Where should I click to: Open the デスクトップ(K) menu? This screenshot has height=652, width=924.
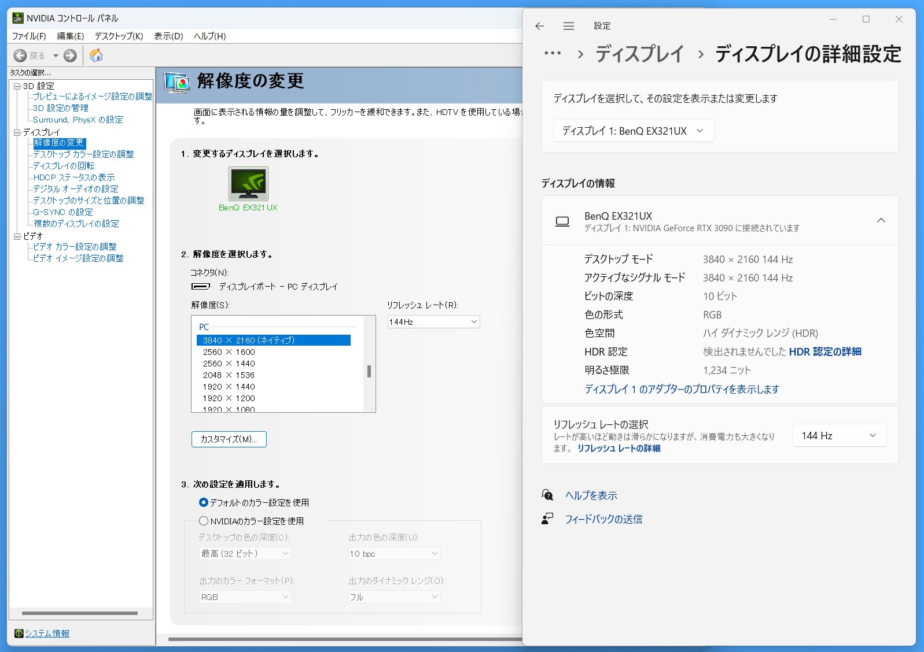(x=119, y=36)
